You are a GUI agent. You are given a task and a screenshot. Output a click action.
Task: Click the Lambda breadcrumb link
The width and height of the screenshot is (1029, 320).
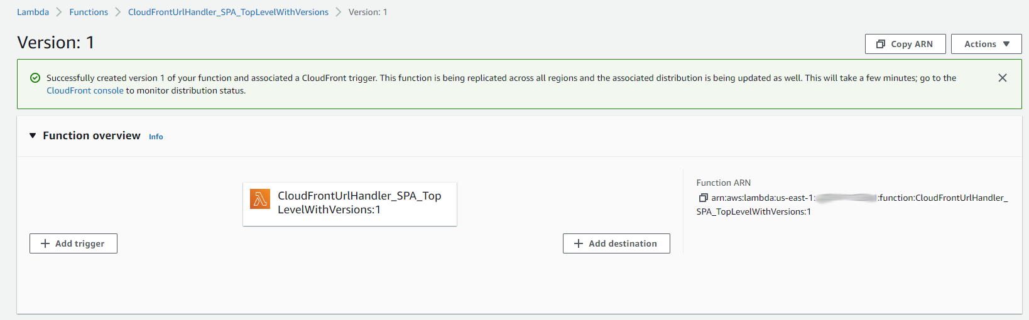point(33,12)
